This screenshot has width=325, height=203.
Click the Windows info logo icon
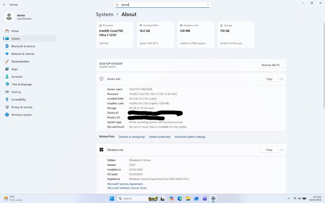click(101, 149)
